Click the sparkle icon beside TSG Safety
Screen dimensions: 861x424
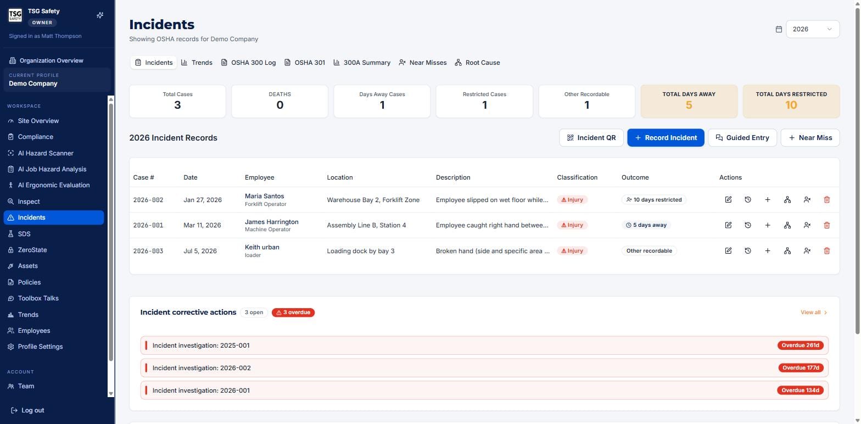point(100,15)
